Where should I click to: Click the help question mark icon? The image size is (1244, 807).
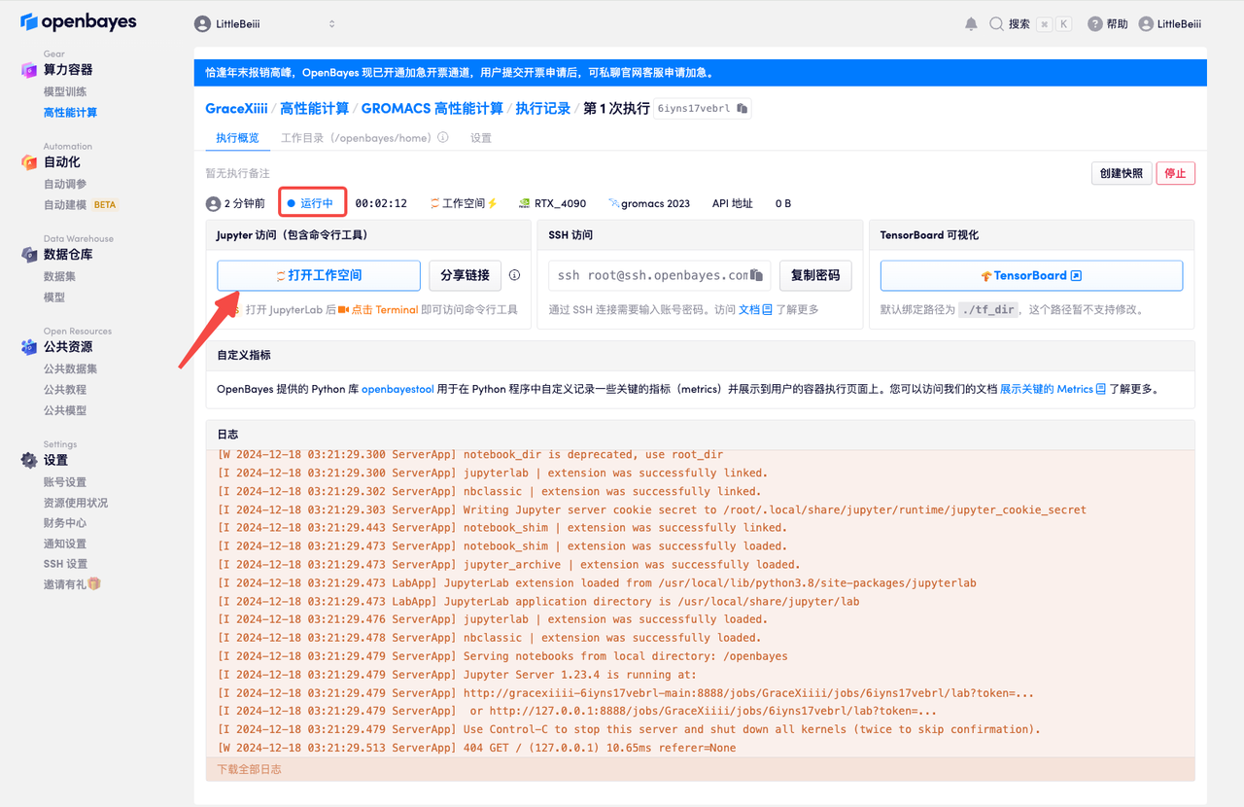click(x=1095, y=24)
